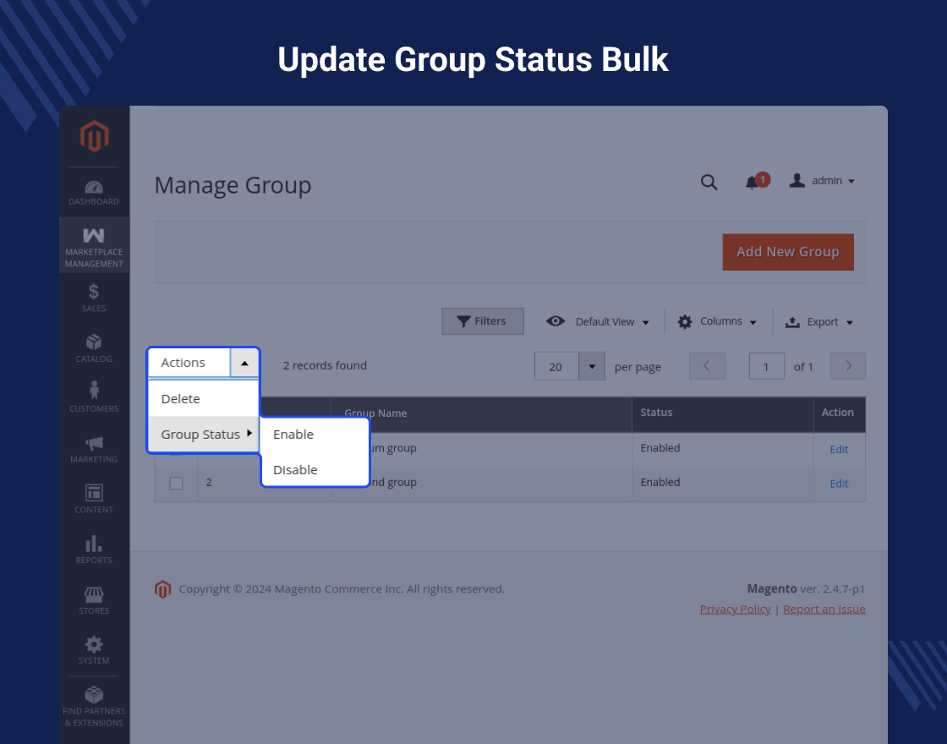Click the search magnifier icon
947x744 pixels.
pos(709,182)
